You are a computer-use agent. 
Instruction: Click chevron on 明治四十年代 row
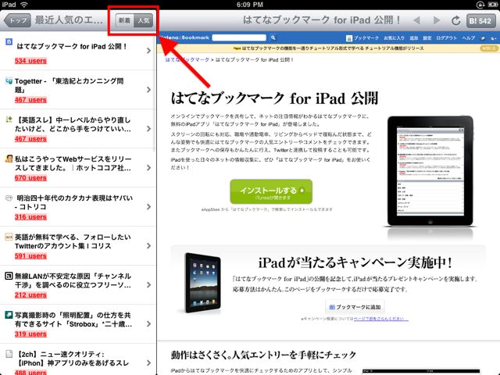coord(148,206)
